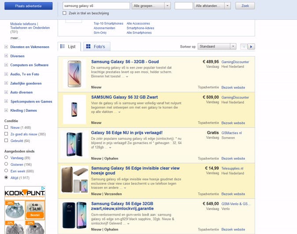
Task: Click Bezoek website for € 489,95 listing
Action: coord(233,88)
